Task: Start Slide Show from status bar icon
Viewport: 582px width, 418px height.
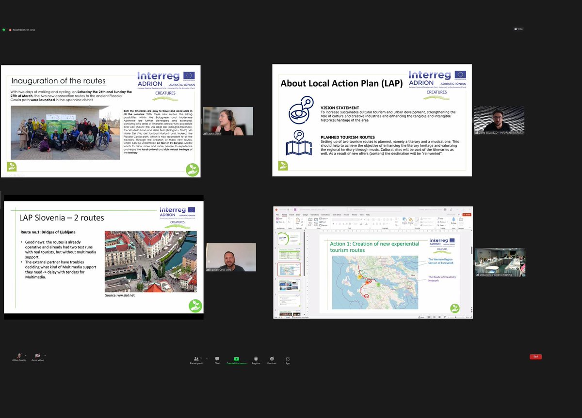Action: click(445, 317)
